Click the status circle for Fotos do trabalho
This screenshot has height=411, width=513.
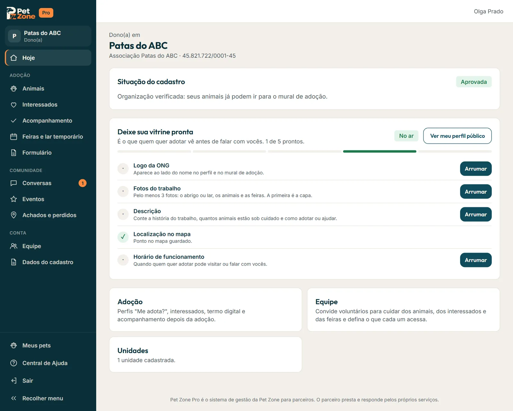123,192
